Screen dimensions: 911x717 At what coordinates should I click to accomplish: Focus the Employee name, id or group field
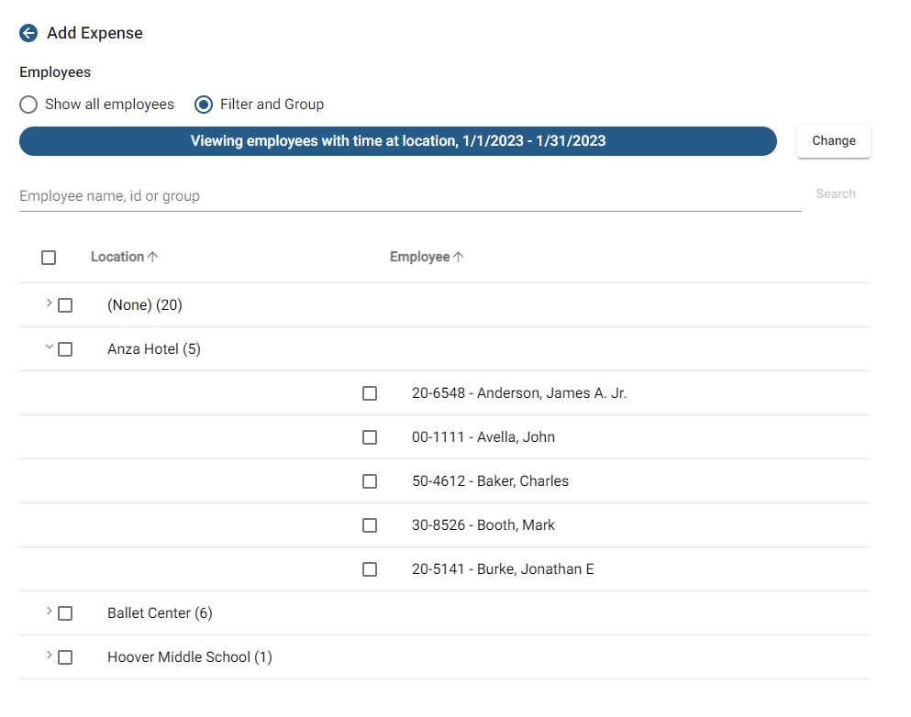pyautogui.click(x=410, y=196)
